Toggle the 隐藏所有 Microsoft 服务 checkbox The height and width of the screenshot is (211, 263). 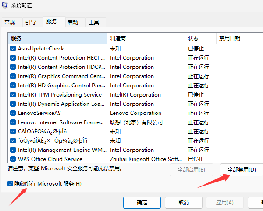point(10,183)
